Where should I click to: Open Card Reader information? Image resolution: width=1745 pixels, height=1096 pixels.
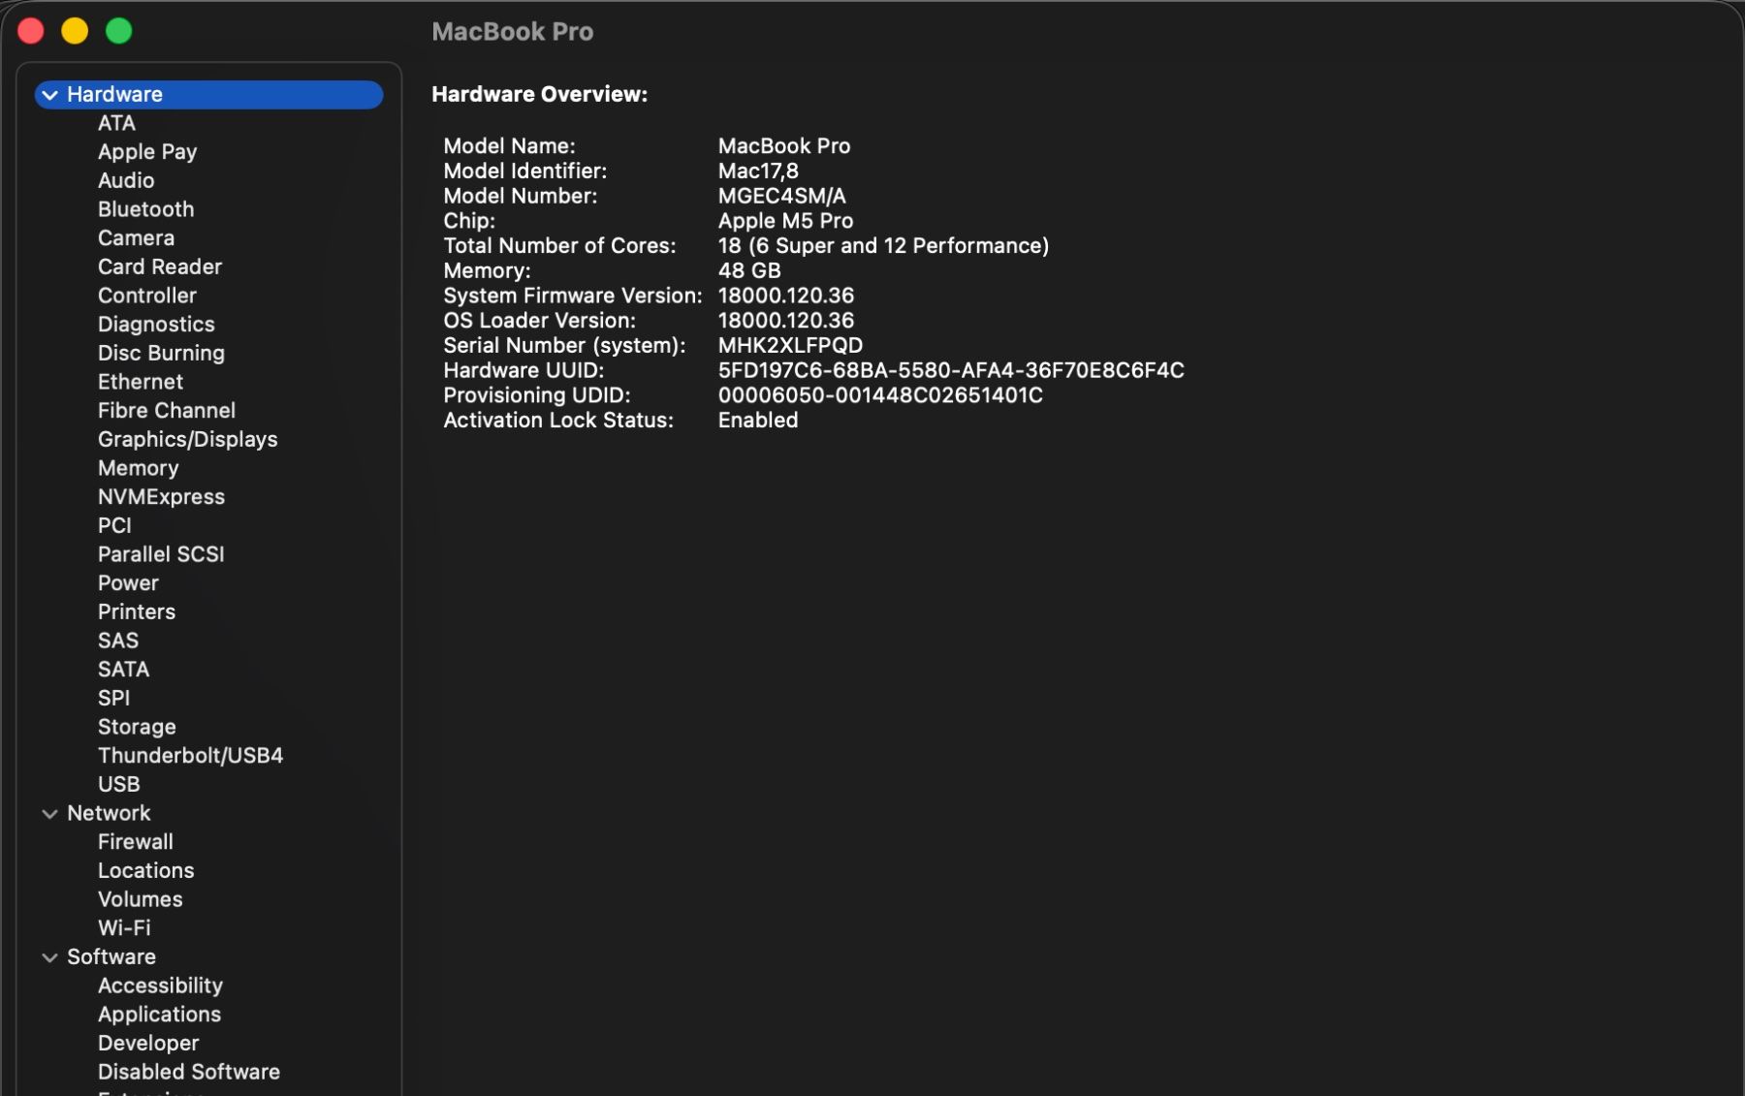160,266
